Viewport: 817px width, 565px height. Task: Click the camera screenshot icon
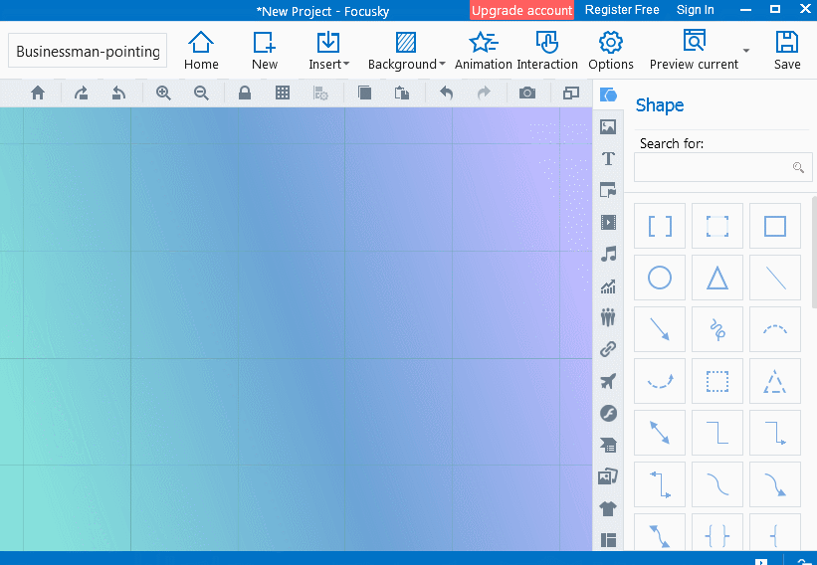click(527, 93)
